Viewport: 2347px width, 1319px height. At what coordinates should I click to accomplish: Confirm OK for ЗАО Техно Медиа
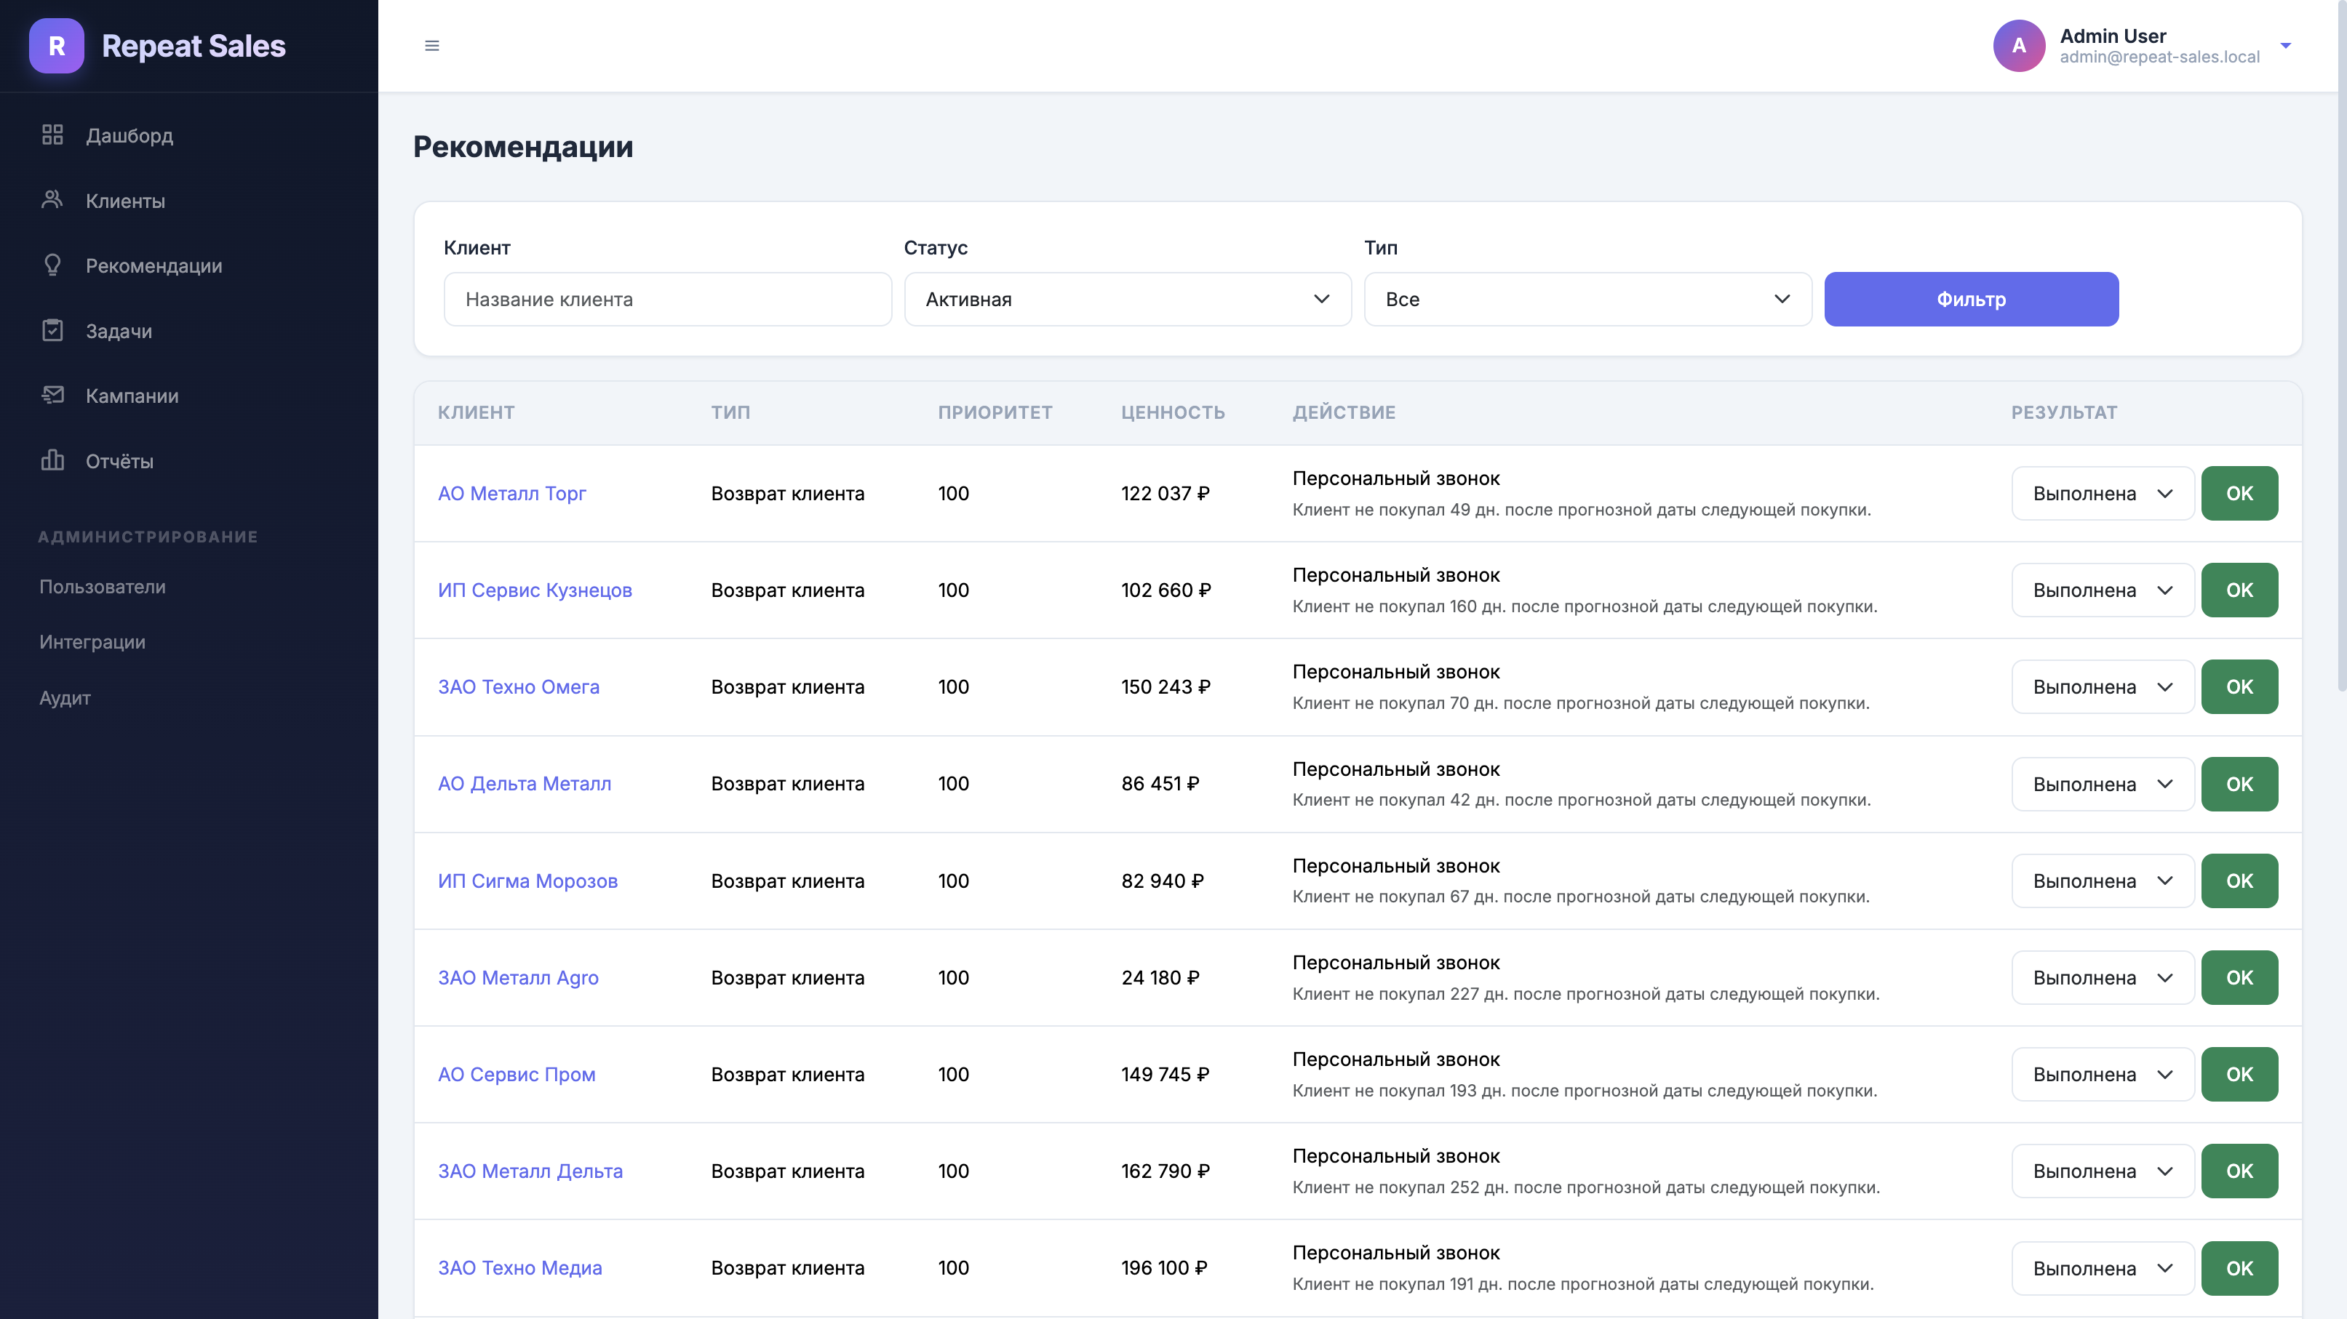(x=2239, y=1268)
